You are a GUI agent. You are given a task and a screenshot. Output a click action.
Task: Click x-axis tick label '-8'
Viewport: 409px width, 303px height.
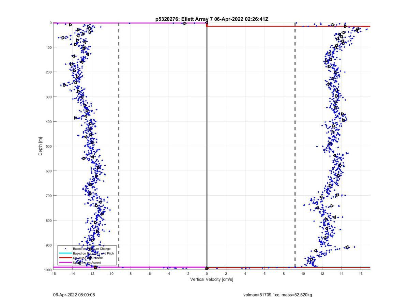coord(130,274)
